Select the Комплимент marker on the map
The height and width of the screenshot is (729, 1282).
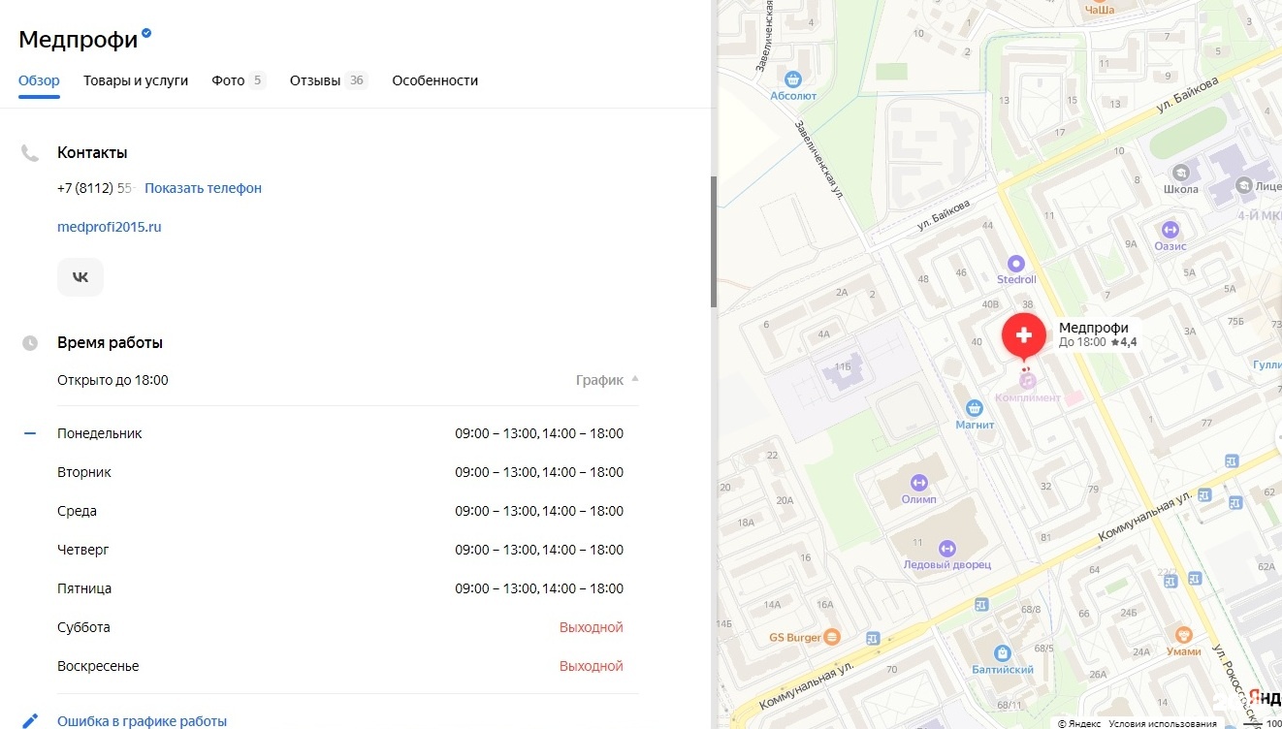click(1027, 382)
